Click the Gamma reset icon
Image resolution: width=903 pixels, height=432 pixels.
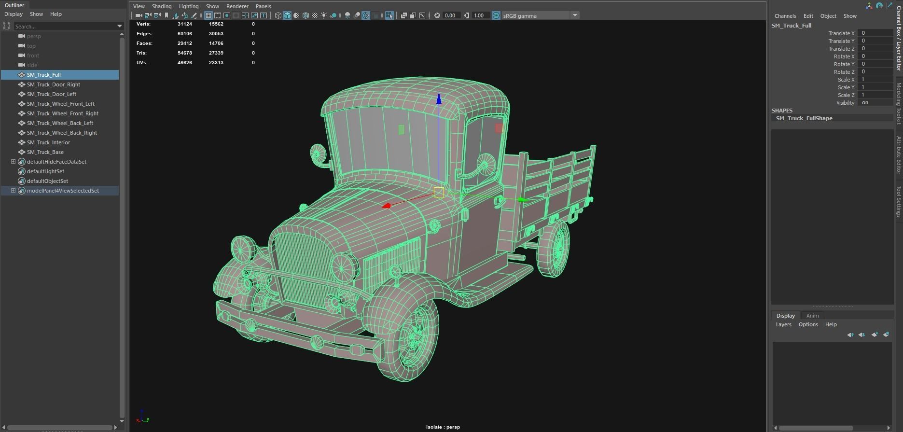point(467,15)
